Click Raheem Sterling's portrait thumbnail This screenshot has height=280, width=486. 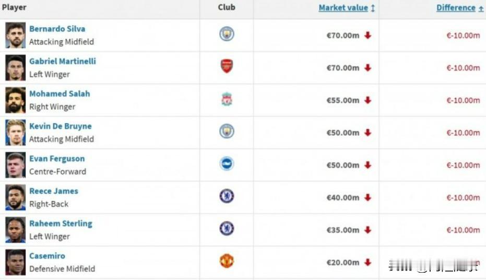(x=16, y=230)
